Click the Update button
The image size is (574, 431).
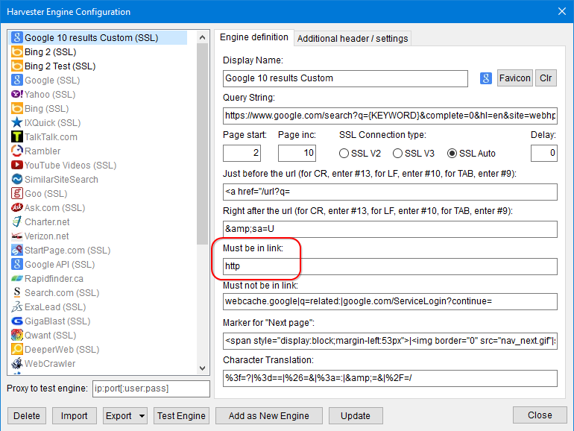(356, 416)
